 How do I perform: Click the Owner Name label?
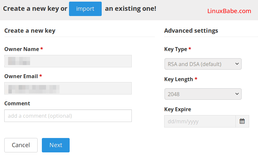tap(22, 49)
